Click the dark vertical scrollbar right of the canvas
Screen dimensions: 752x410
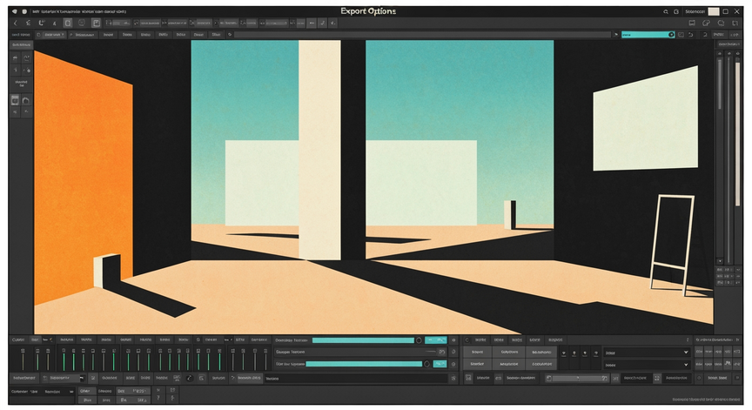tap(720, 84)
